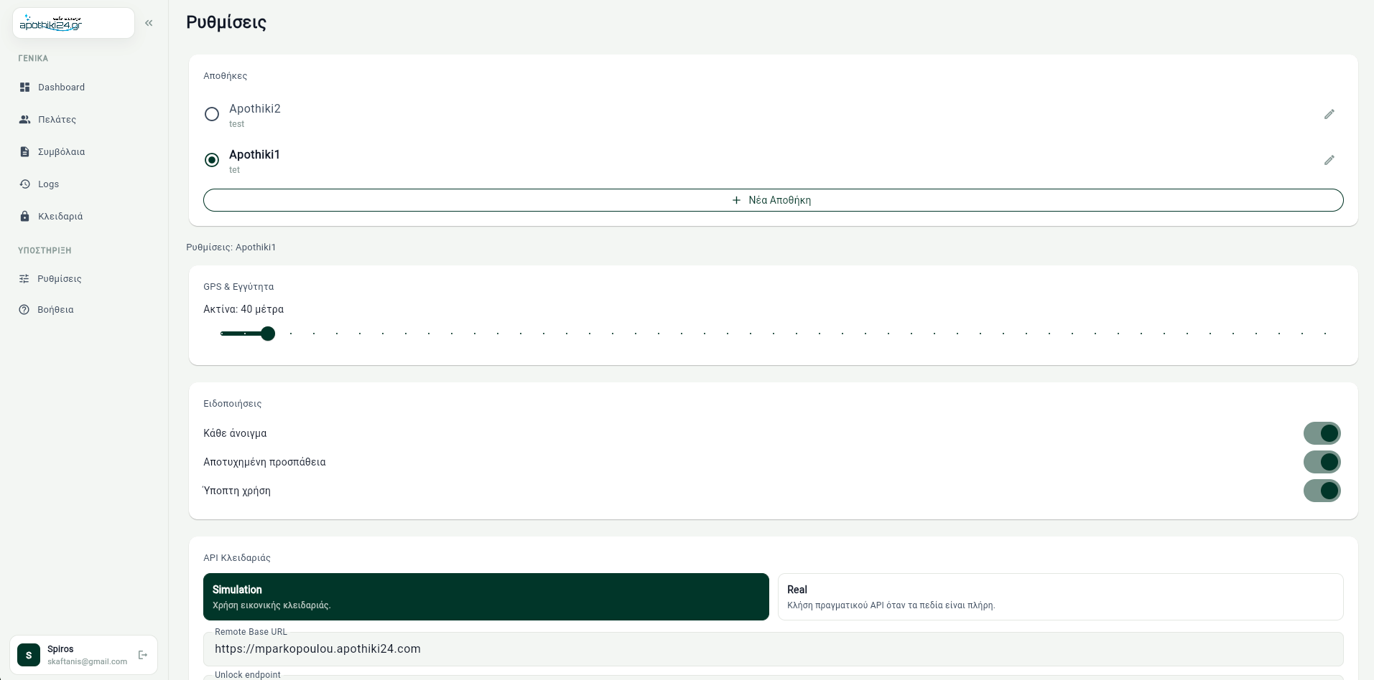Image resolution: width=1374 pixels, height=680 pixels.
Task: Toggle the Ύποπτη χρήση notification switch
Action: pyautogui.click(x=1322, y=491)
